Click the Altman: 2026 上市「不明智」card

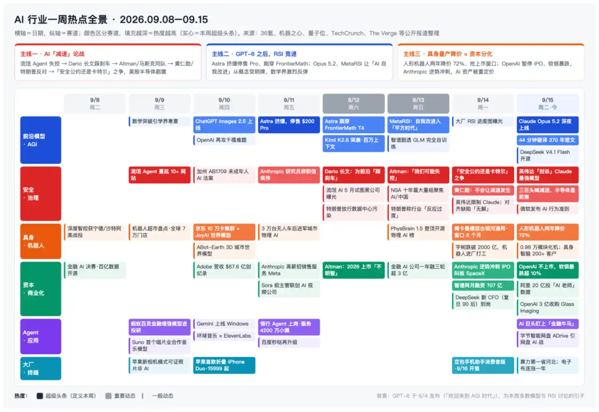coord(354,270)
